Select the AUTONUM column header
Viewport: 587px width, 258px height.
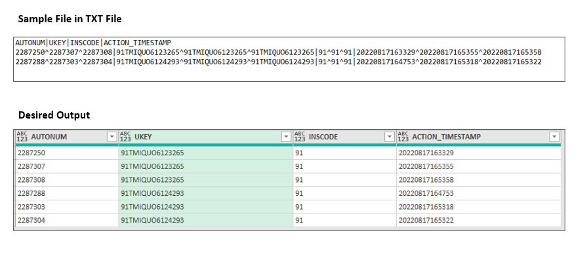[67, 138]
